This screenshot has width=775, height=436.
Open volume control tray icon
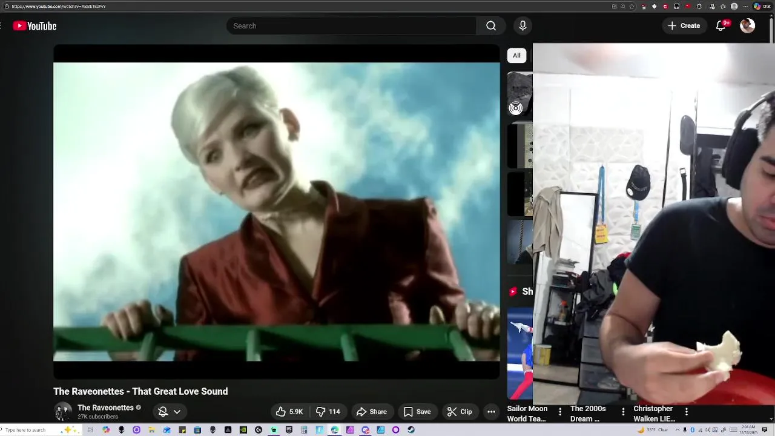pyautogui.click(x=707, y=430)
